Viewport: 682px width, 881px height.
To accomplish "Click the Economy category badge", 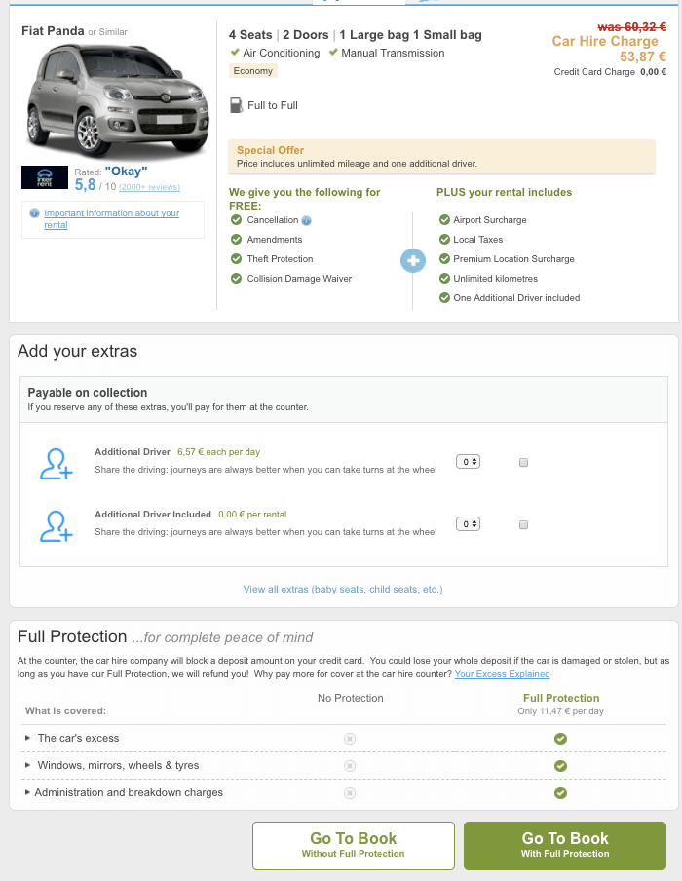I will [x=252, y=71].
